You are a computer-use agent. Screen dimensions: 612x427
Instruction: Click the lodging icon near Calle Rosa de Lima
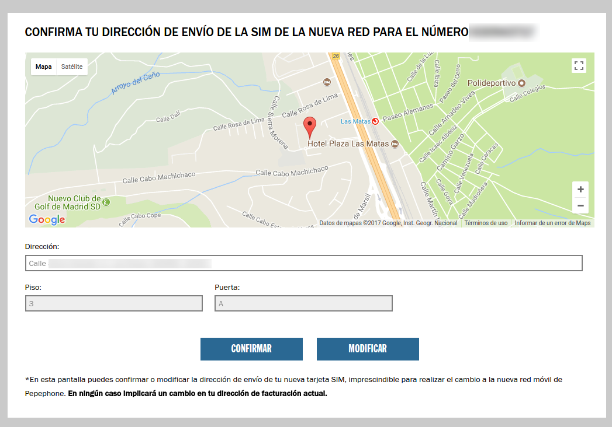[x=327, y=82]
